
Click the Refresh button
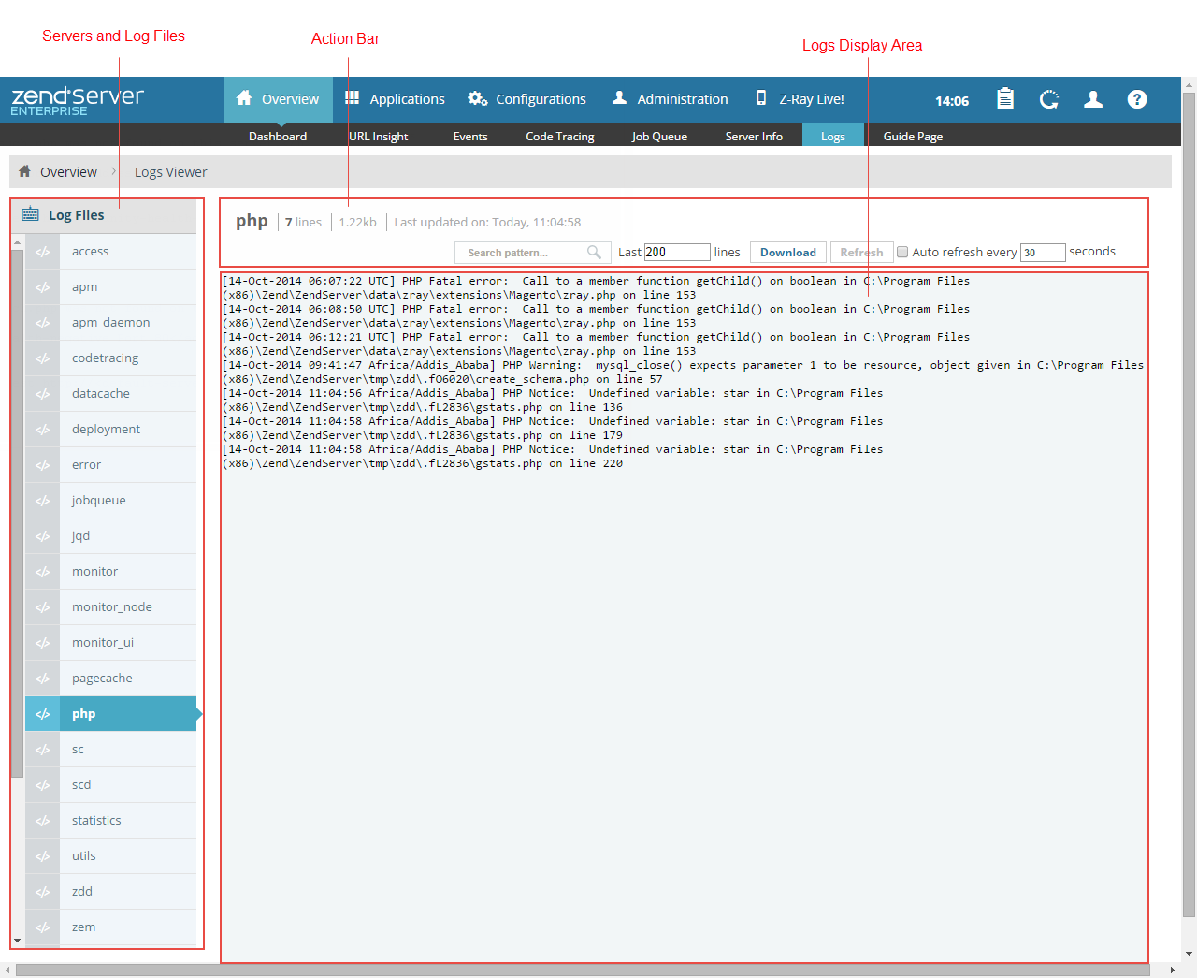point(861,253)
